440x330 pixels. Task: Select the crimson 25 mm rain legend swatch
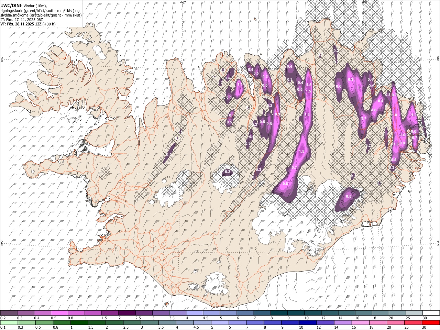(413, 322)
